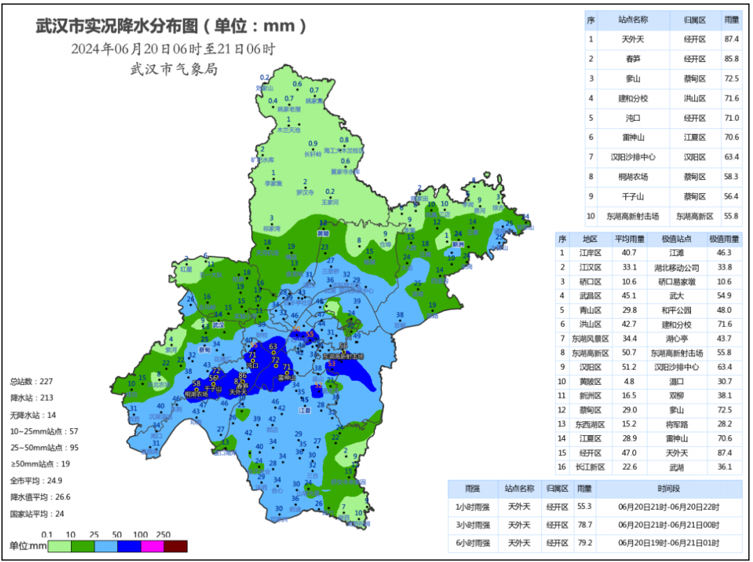
Task: Select the 汉阳沙排中心 cell in top ranking table
Action: [632, 158]
